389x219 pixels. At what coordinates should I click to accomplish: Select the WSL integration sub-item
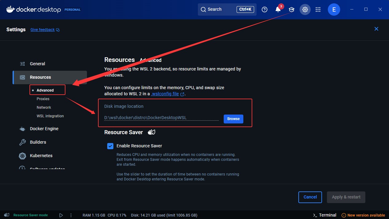pyautogui.click(x=50, y=116)
